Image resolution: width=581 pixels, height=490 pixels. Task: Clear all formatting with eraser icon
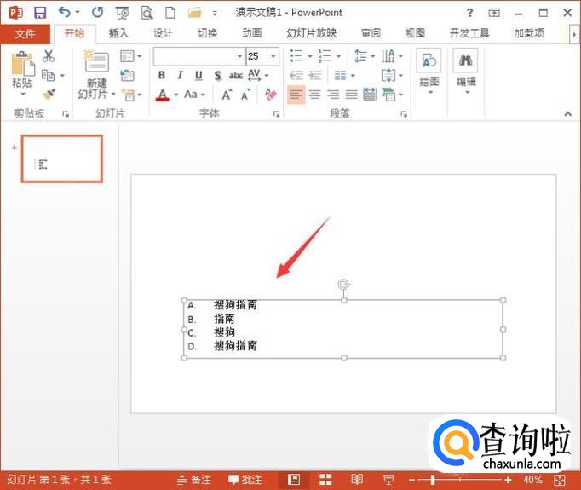click(x=271, y=95)
